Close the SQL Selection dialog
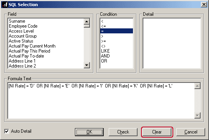 204,5
